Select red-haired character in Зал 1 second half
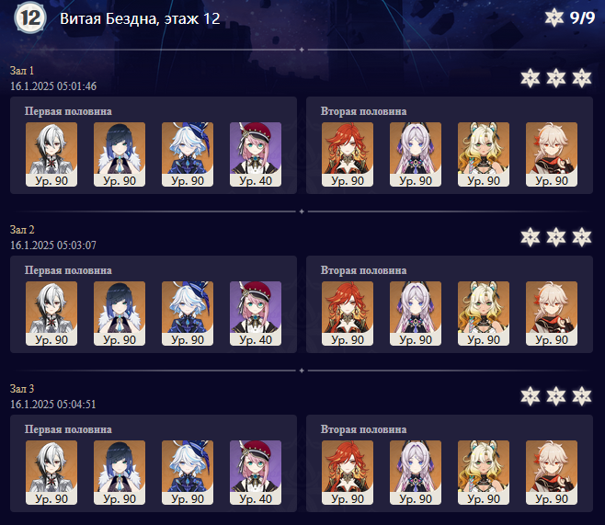This screenshot has width=605, height=525. pyautogui.click(x=348, y=154)
